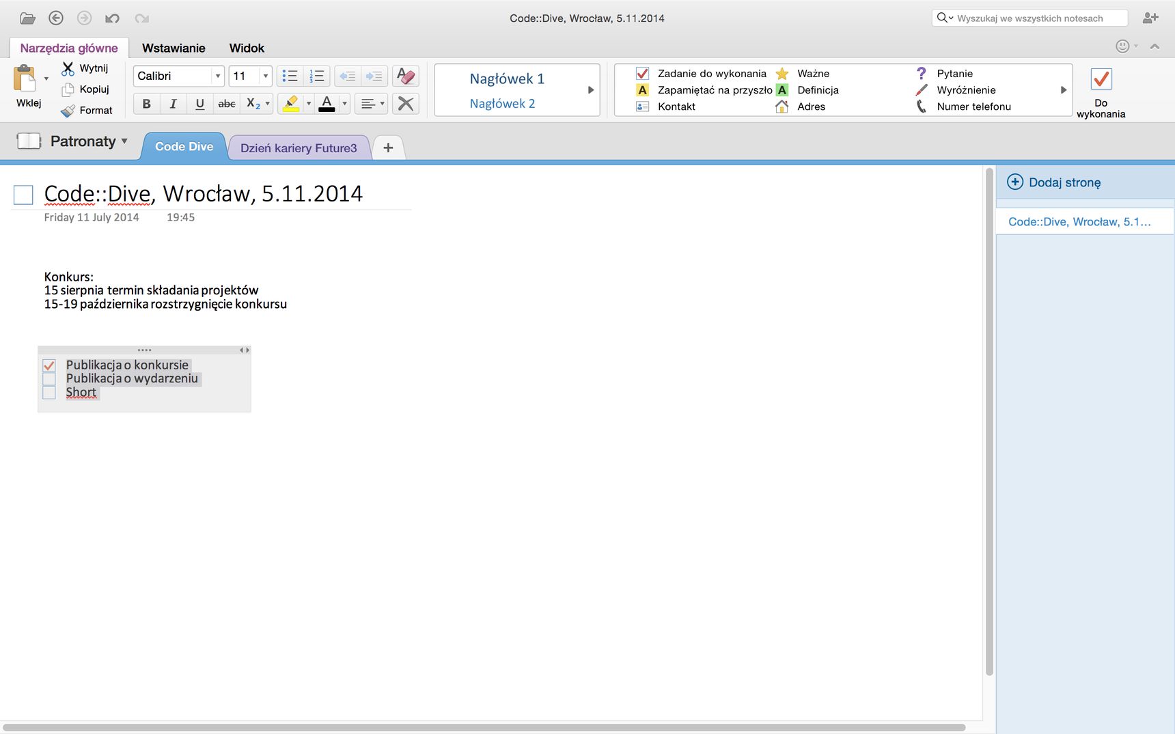Increase indent of the paragraph

click(374, 76)
